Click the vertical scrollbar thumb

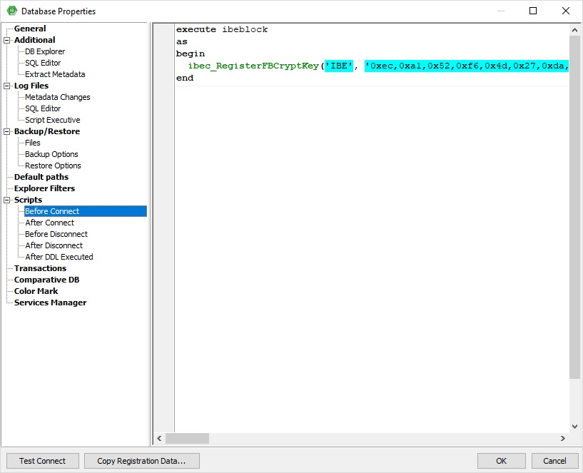click(574, 207)
